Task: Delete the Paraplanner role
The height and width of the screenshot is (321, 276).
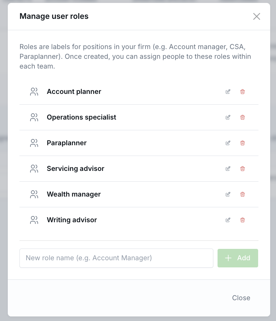Action: [x=242, y=143]
